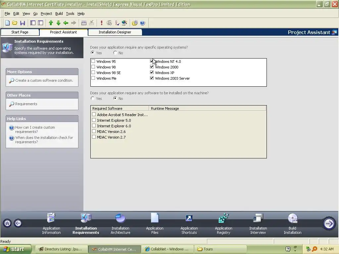Viewport: 339px width, 254px height.
Task: Switch to the Installation Designer tab
Action: [115, 32]
